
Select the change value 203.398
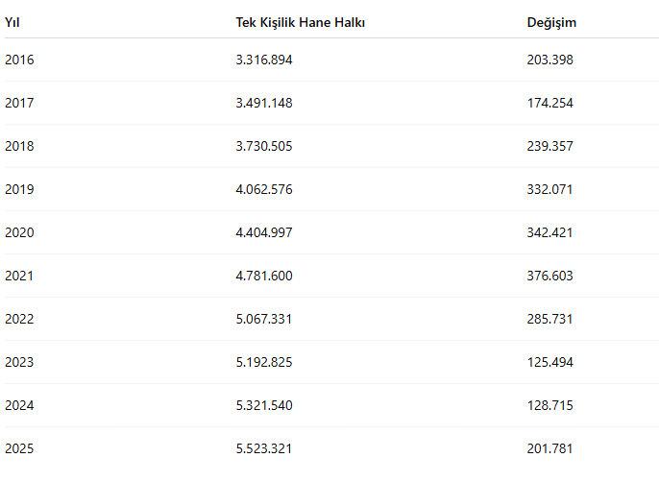pyautogui.click(x=549, y=60)
